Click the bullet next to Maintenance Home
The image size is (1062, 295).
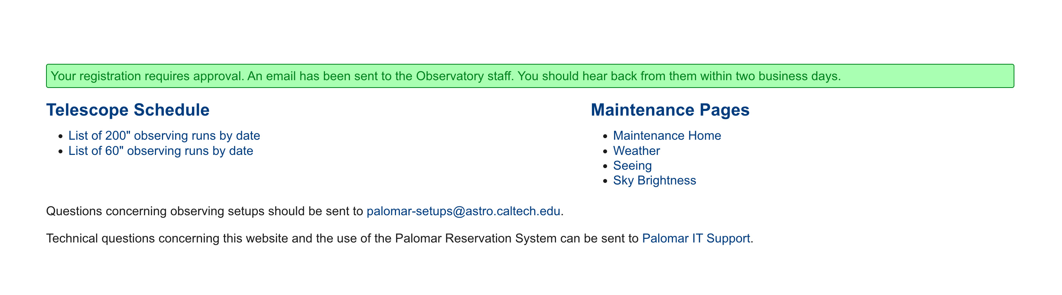pyautogui.click(x=605, y=136)
